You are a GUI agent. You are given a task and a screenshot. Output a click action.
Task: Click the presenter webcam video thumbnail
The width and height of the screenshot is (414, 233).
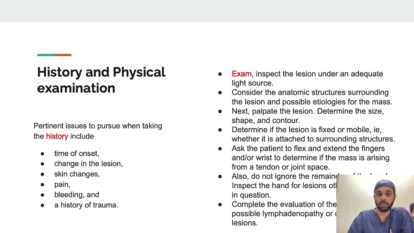[x=375, y=204]
